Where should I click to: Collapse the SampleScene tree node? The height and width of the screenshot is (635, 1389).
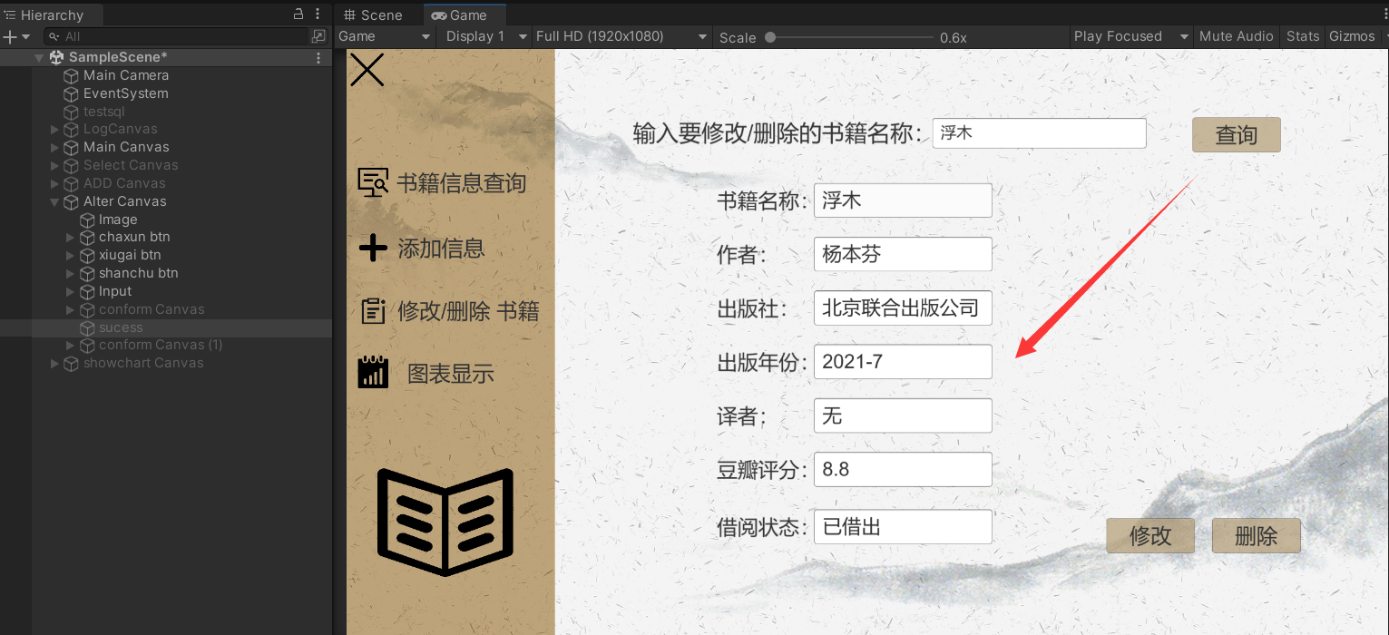[39, 57]
